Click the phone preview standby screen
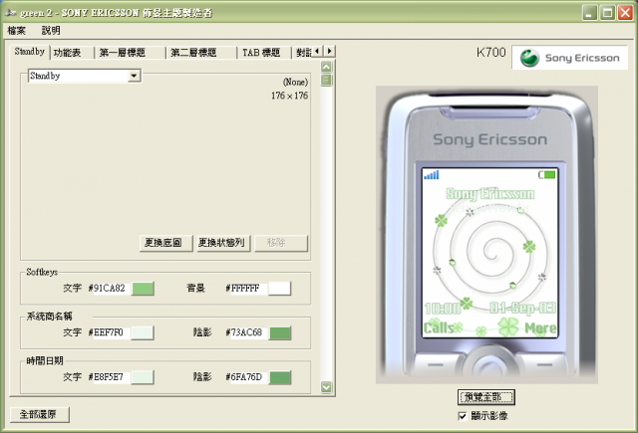 489,253
